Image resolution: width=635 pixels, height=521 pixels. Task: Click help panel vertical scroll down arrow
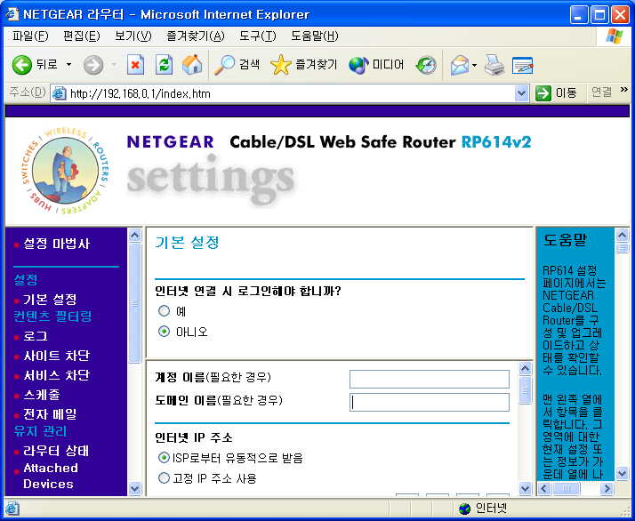tap(622, 473)
